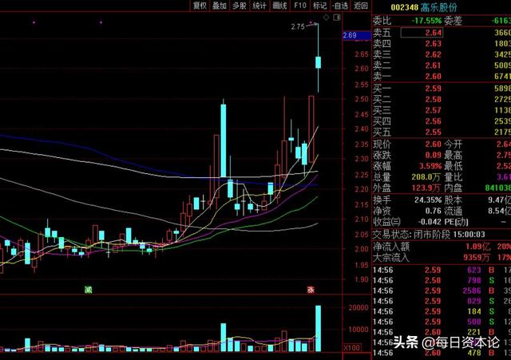Click stock name 高乐股份 header
The height and width of the screenshot is (360, 511).
(438, 6)
